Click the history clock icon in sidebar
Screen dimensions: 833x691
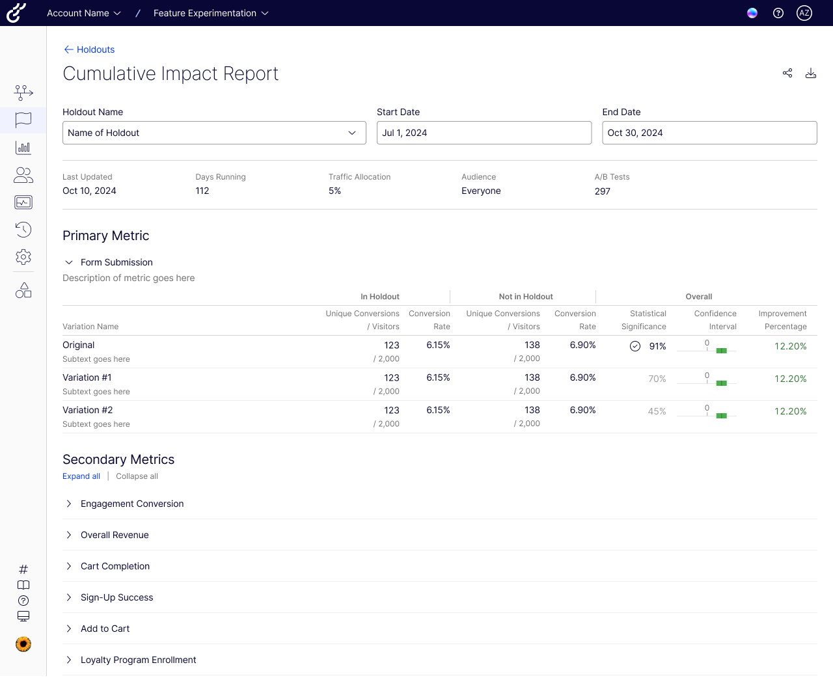[x=23, y=230]
